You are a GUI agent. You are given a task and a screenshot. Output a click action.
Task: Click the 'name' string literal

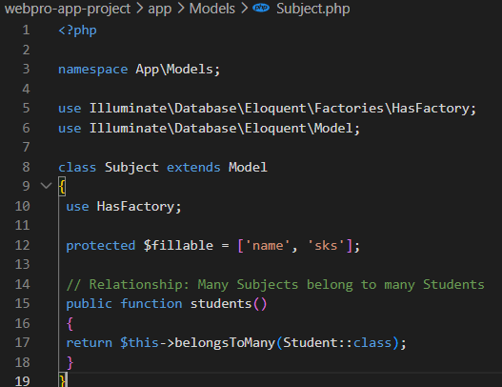pos(268,245)
